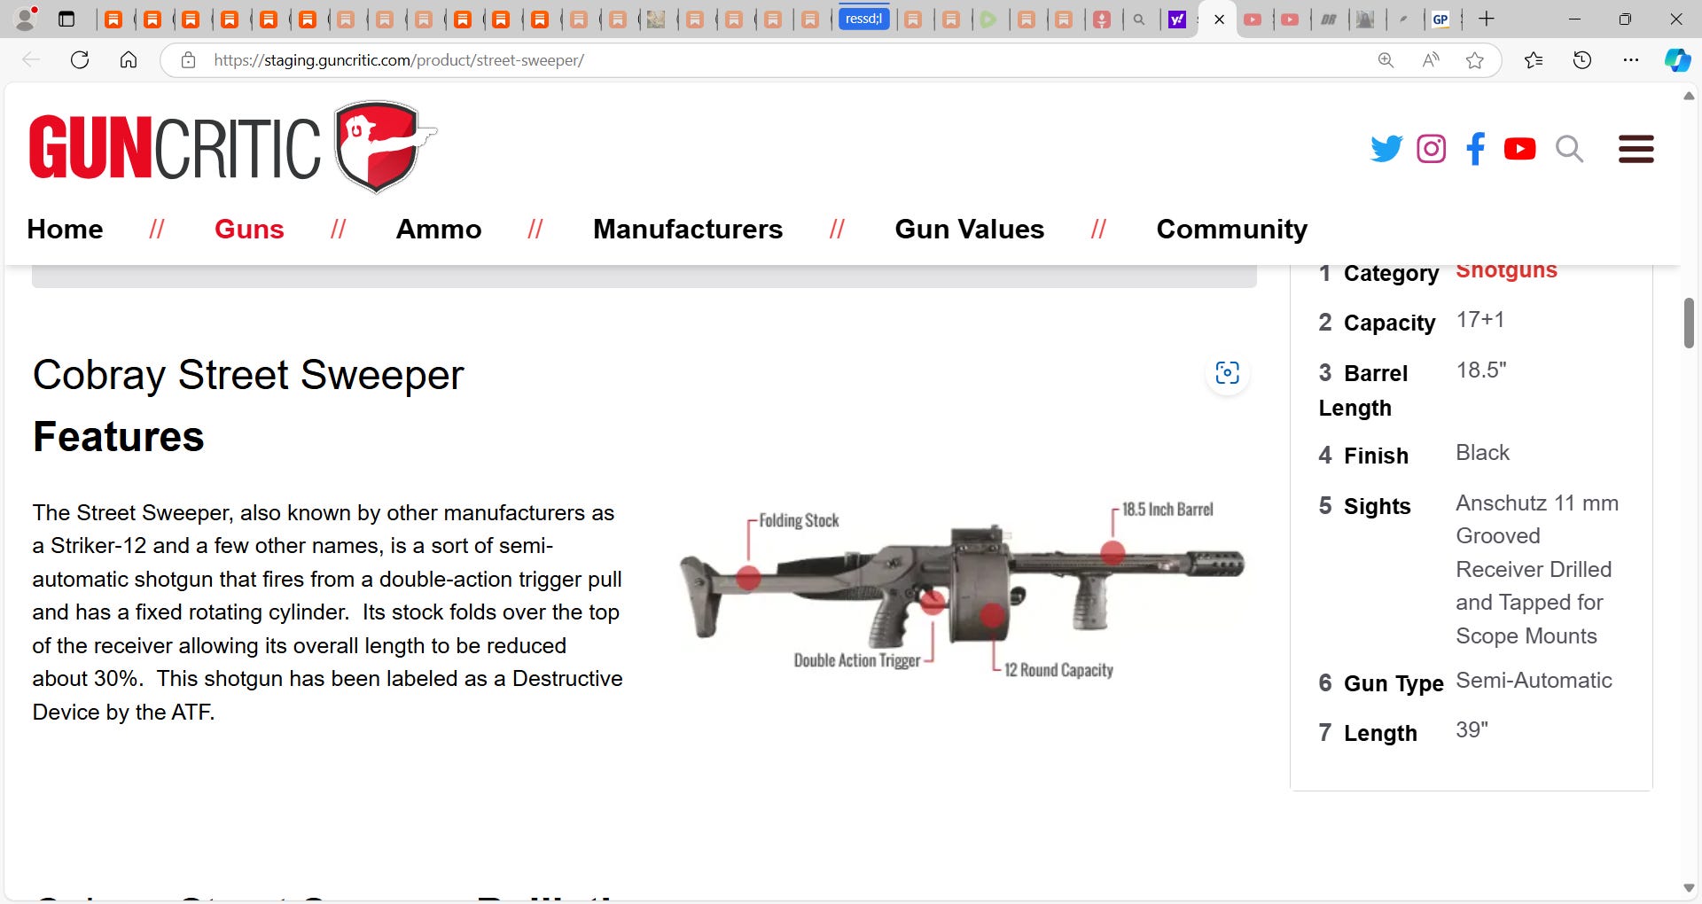Screen dimensions: 1702x904
Task: Click the 12 Round Capacity hotspot dot
Action: (993, 614)
